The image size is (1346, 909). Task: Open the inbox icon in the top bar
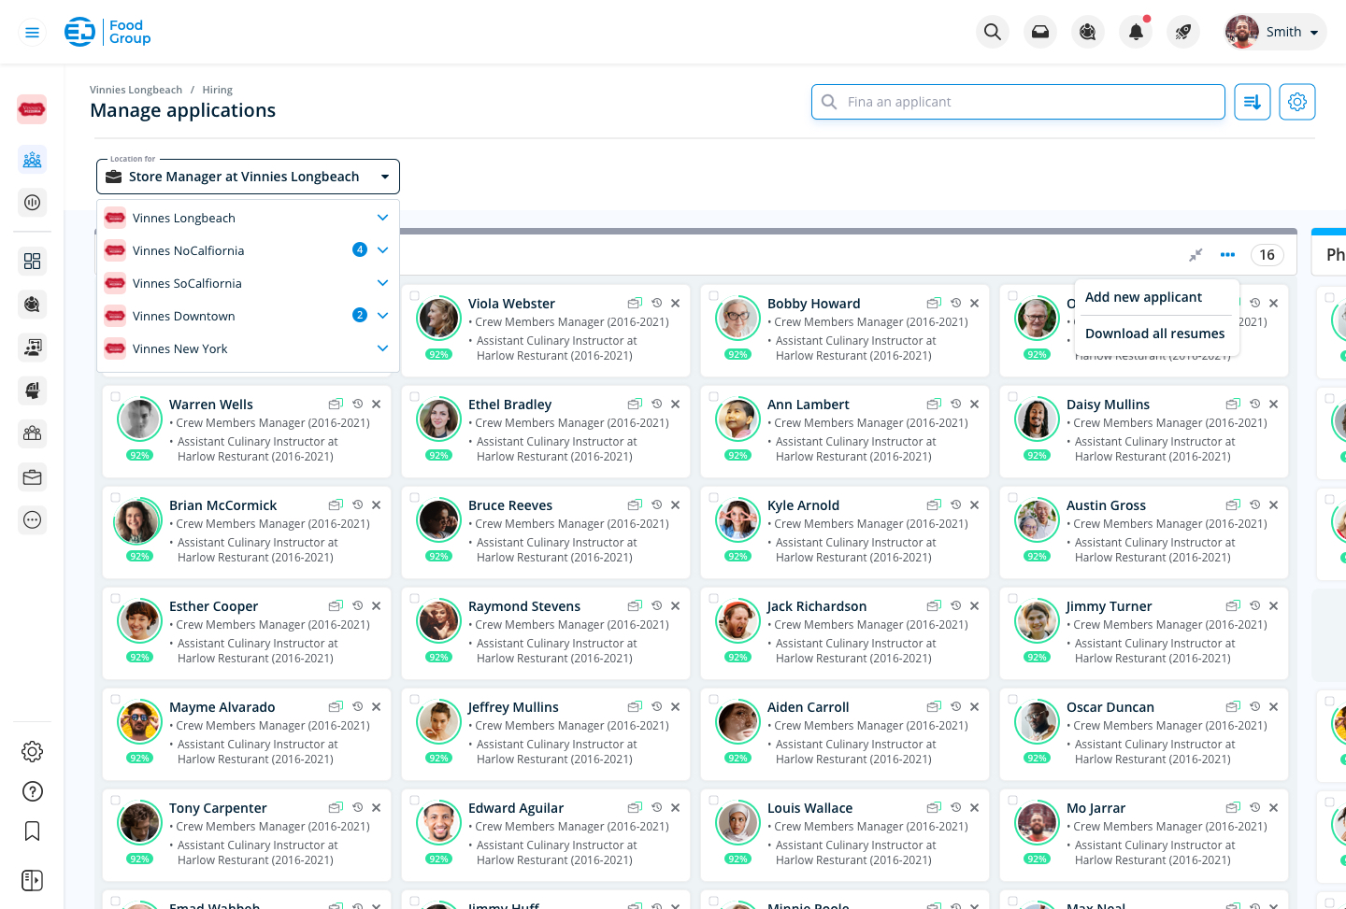coord(1040,31)
